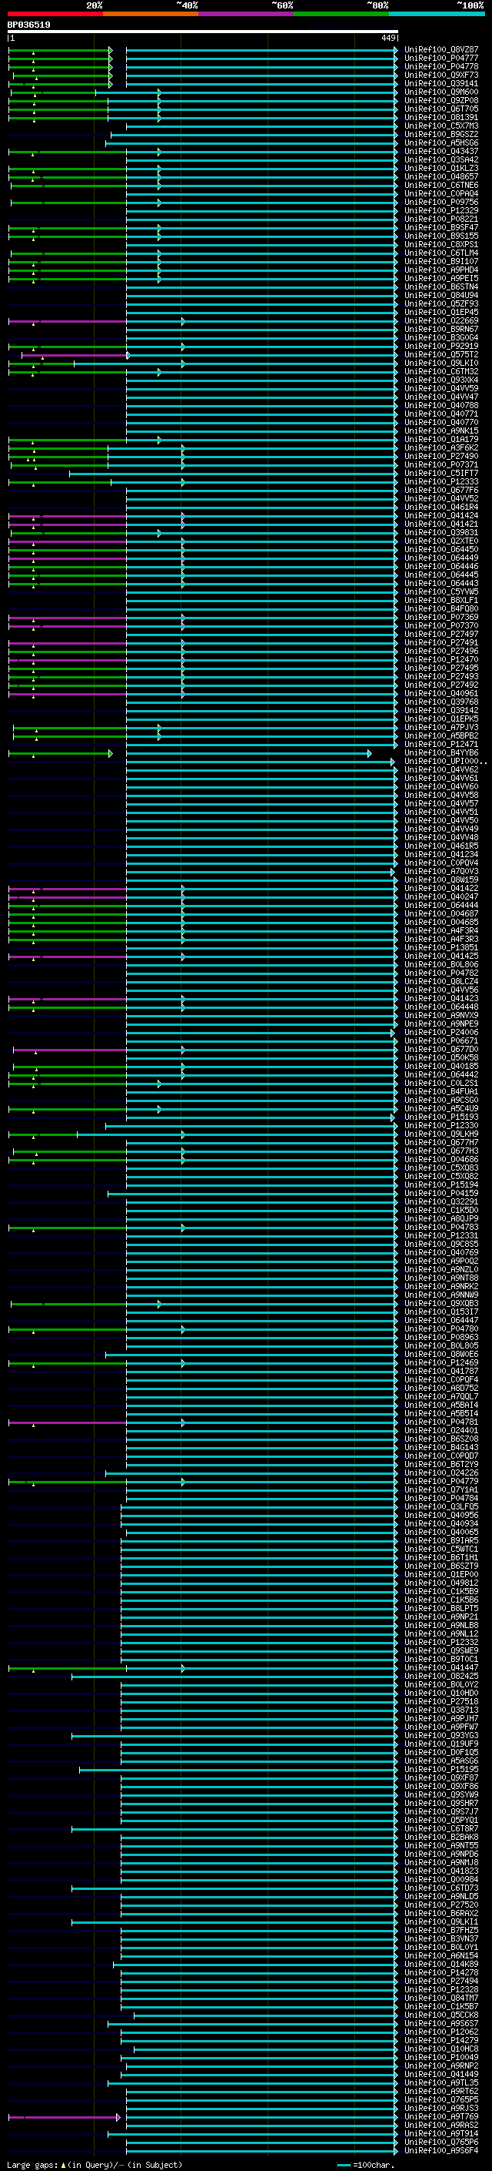Screen dimensions: 492x2171
Task: Select hit label UniRef100_A9T769
Action: [x=441, y=2116]
